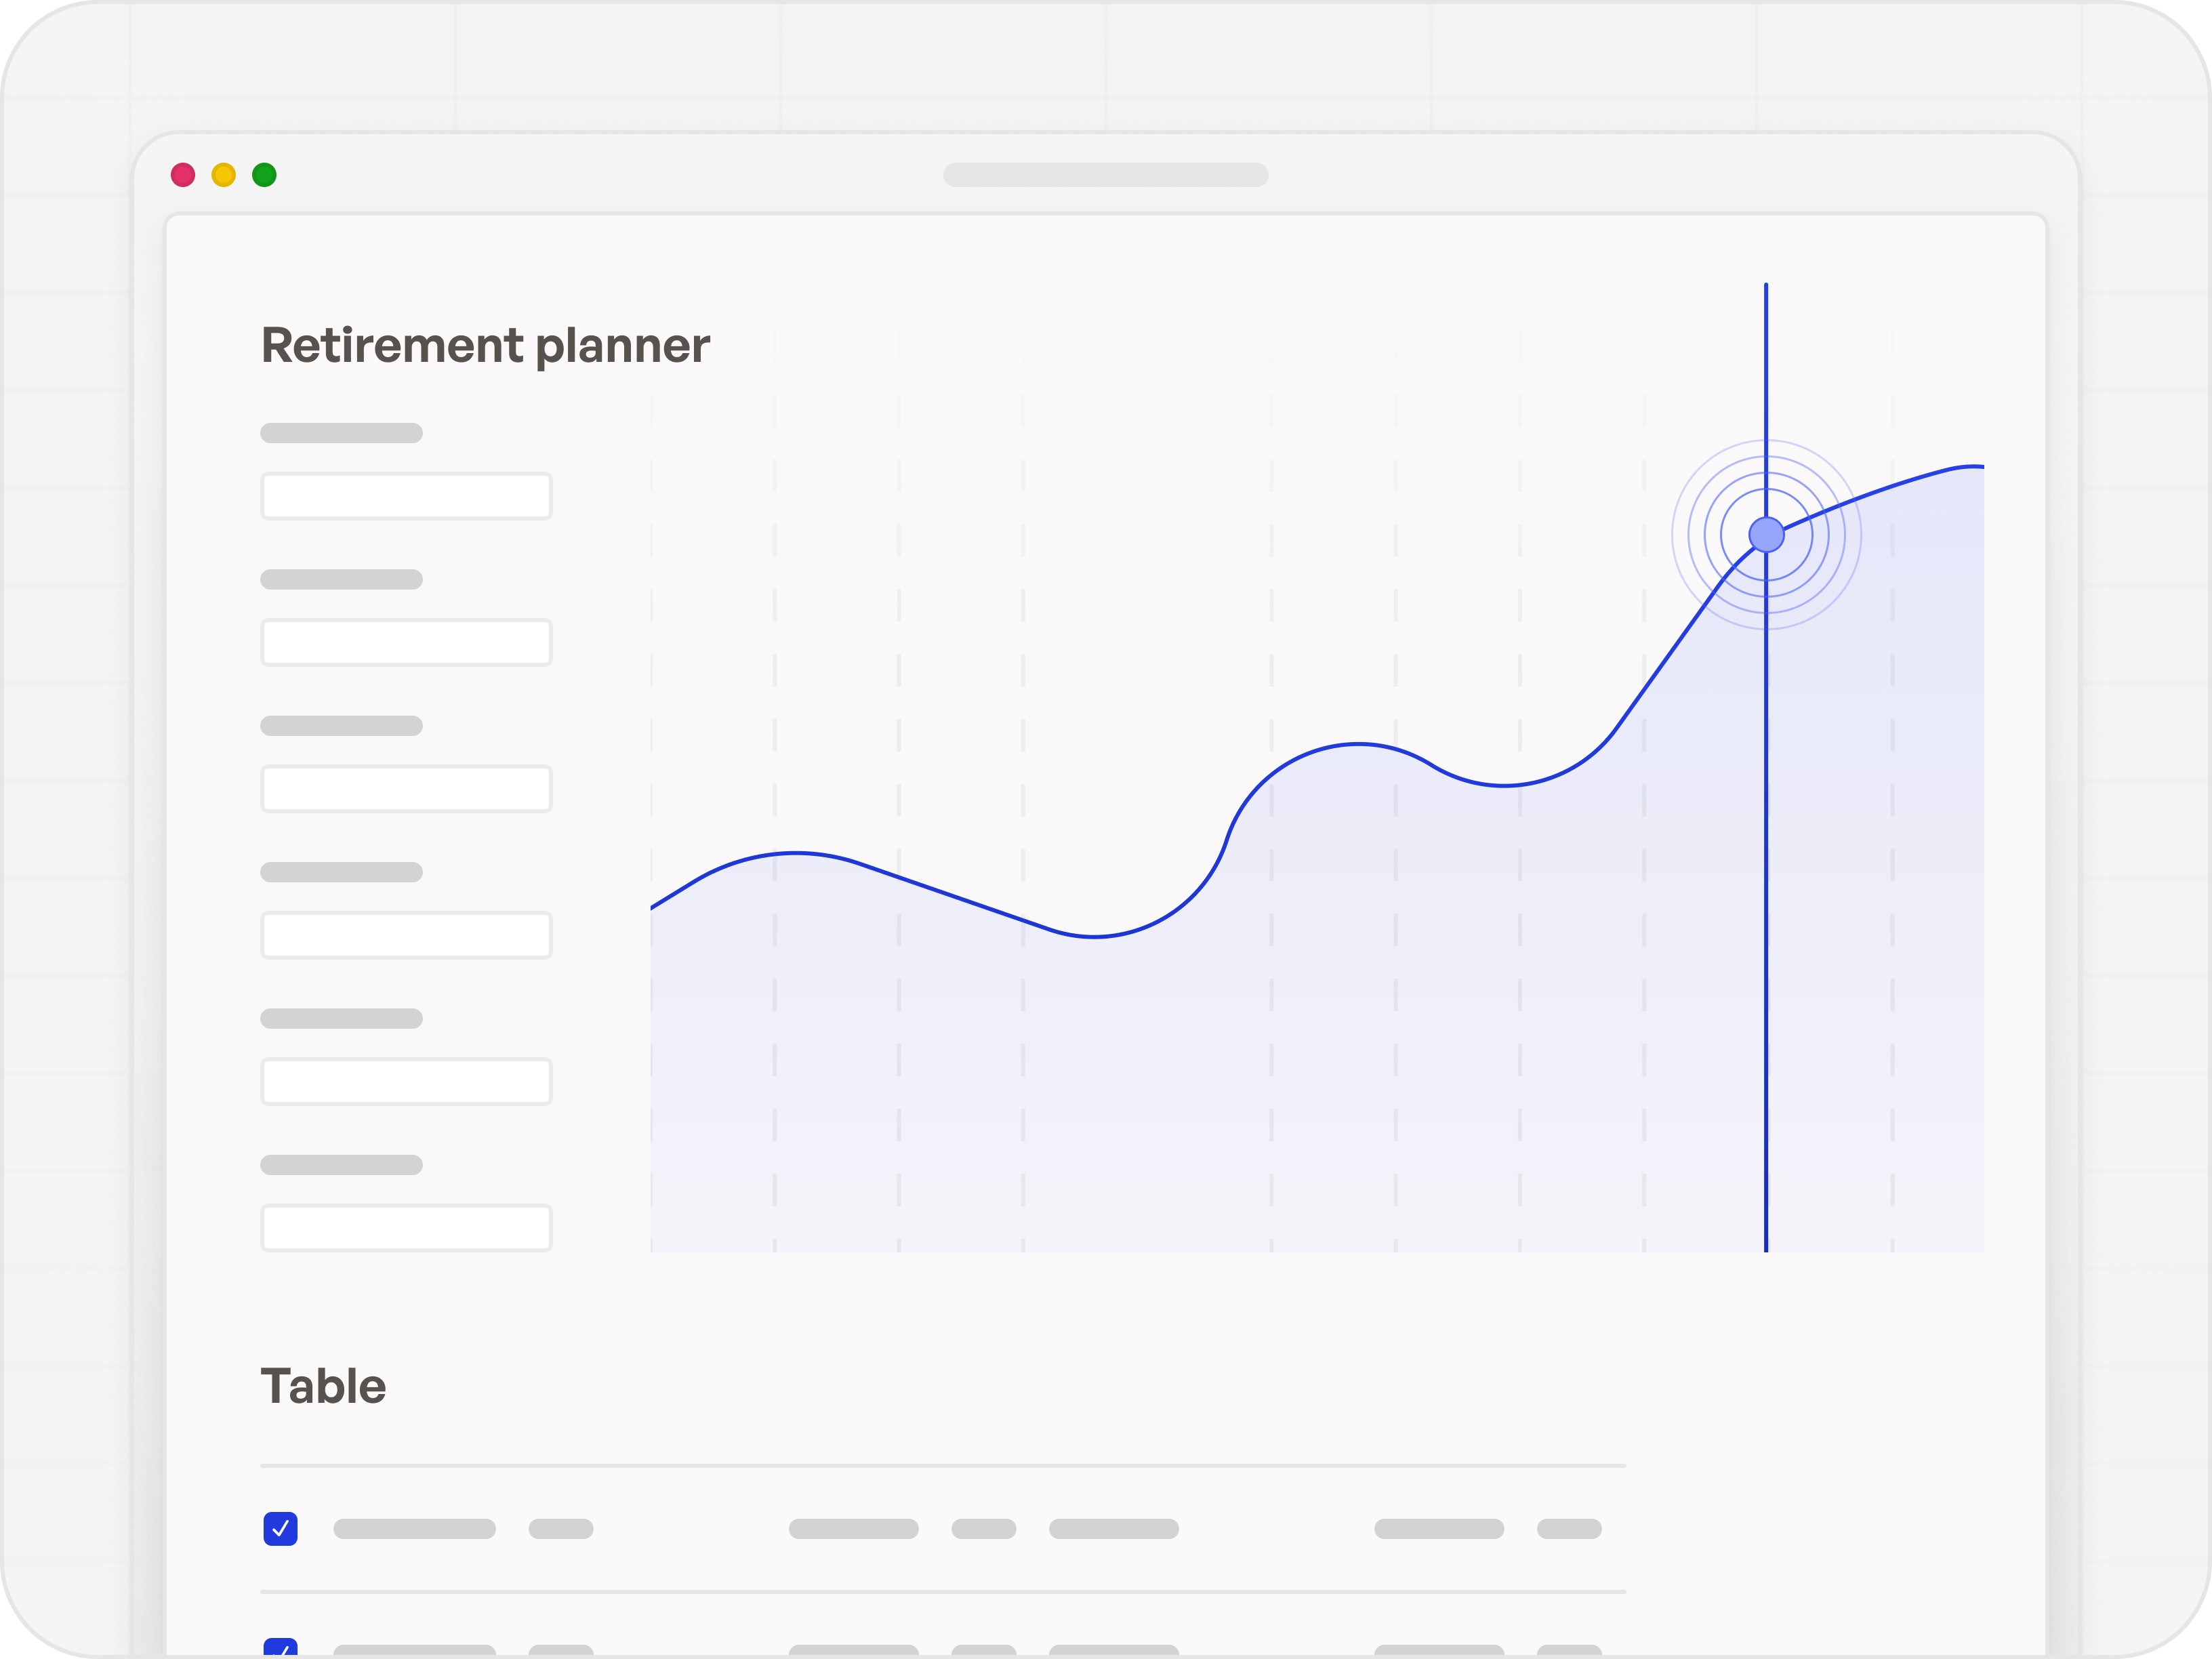Click the gray progress bar in the first table row

[x=415, y=1528]
